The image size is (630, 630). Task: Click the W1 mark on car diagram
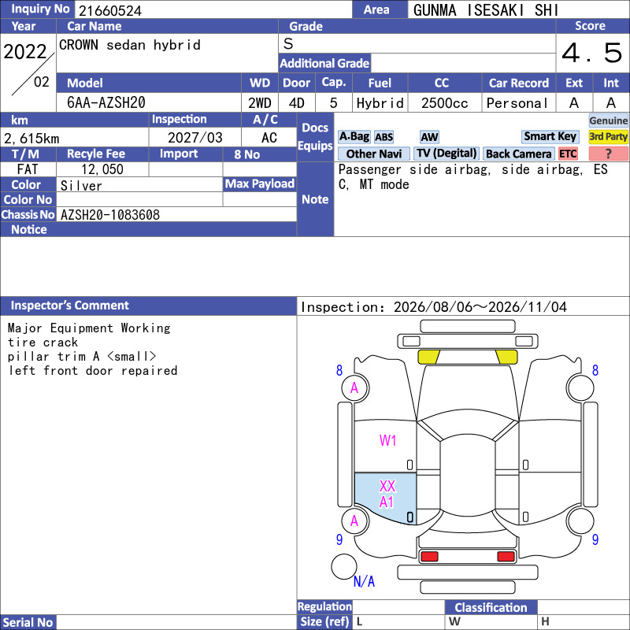(x=387, y=441)
